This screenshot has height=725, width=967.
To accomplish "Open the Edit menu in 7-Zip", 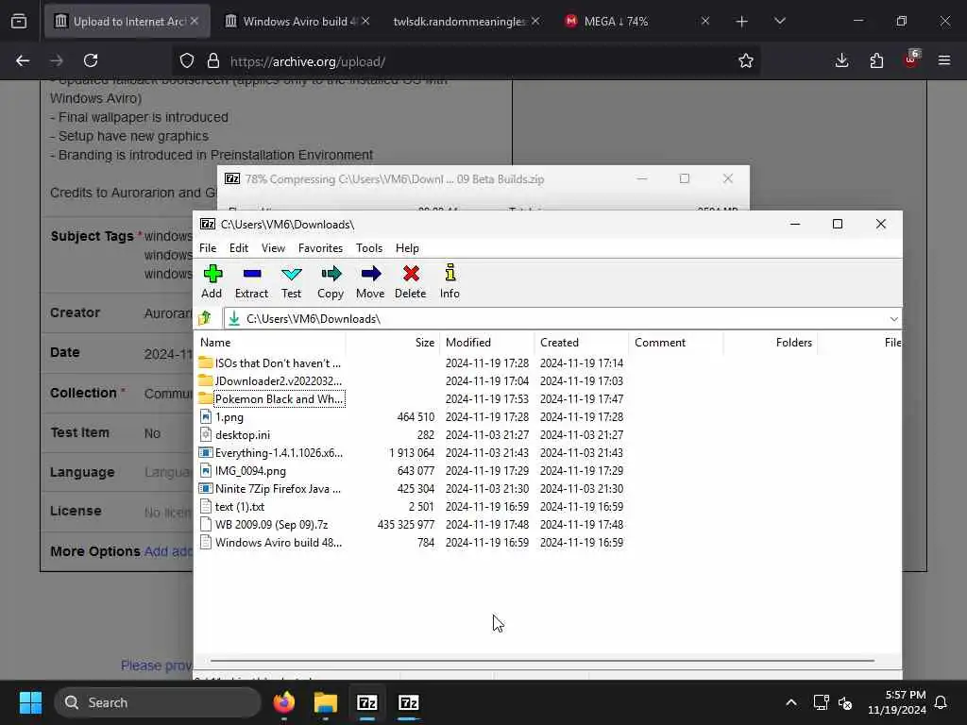I will pyautogui.click(x=239, y=248).
